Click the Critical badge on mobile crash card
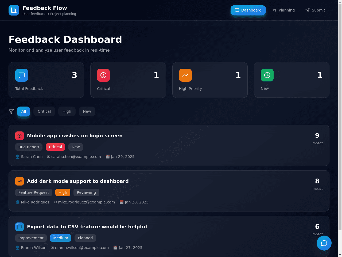The image size is (342, 257). coord(55,147)
